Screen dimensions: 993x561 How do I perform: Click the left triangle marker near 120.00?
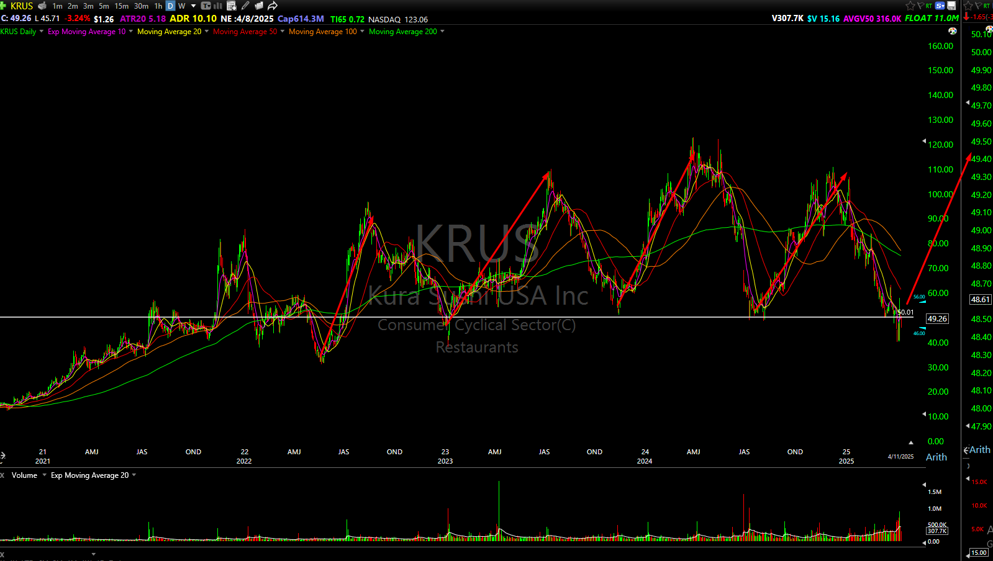tap(924, 141)
